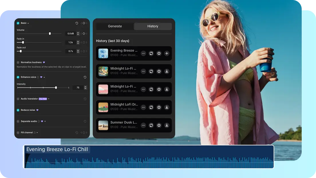Click Try free on Audio translator
316x178 pixels.
point(43,99)
